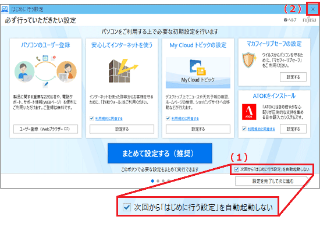320x227 pixels.
Task: Click the My Cloud トピックの設定 heading
Action: point(198,45)
